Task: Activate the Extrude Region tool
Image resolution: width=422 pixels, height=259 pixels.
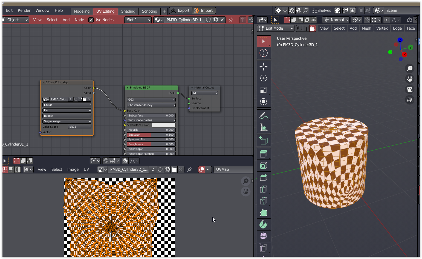Action: [x=264, y=154]
